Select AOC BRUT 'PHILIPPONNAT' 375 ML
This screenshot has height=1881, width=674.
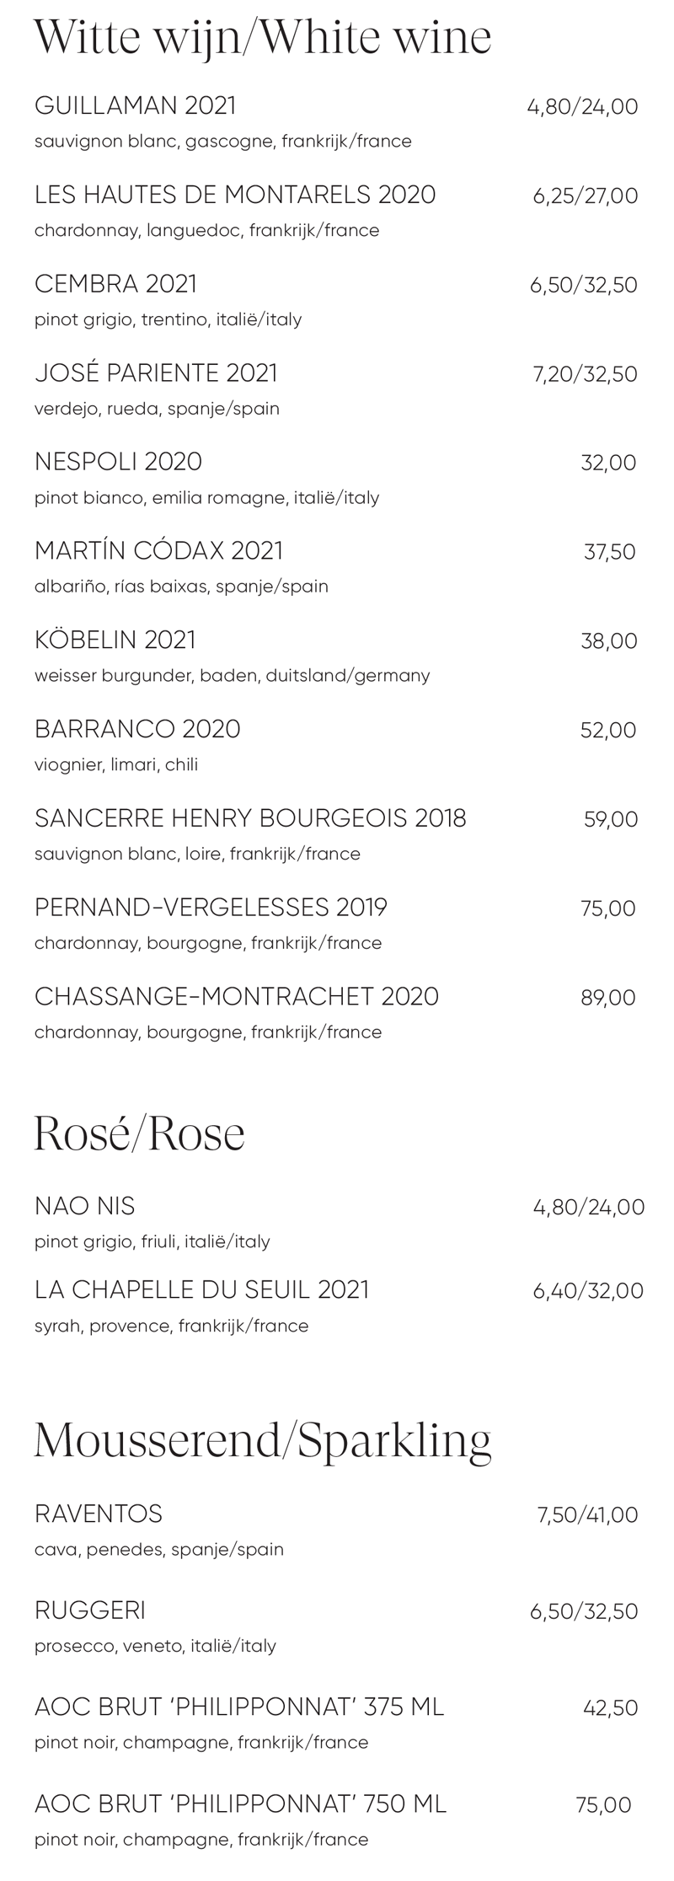pyautogui.click(x=239, y=1707)
